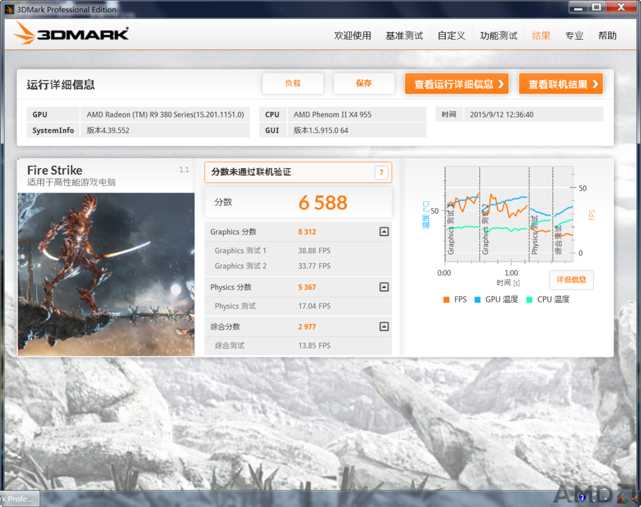The height and width of the screenshot is (507, 641).
Task: Open the 欢迎使用 tab
Action: pos(353,35)
